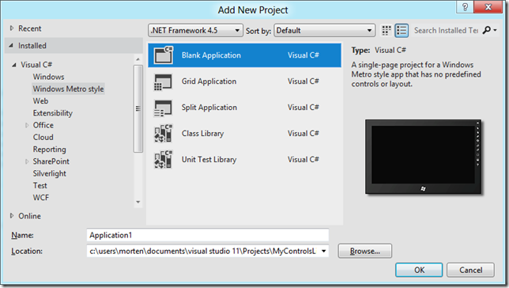Select Silverlight in the template tree

coord(49,173)
